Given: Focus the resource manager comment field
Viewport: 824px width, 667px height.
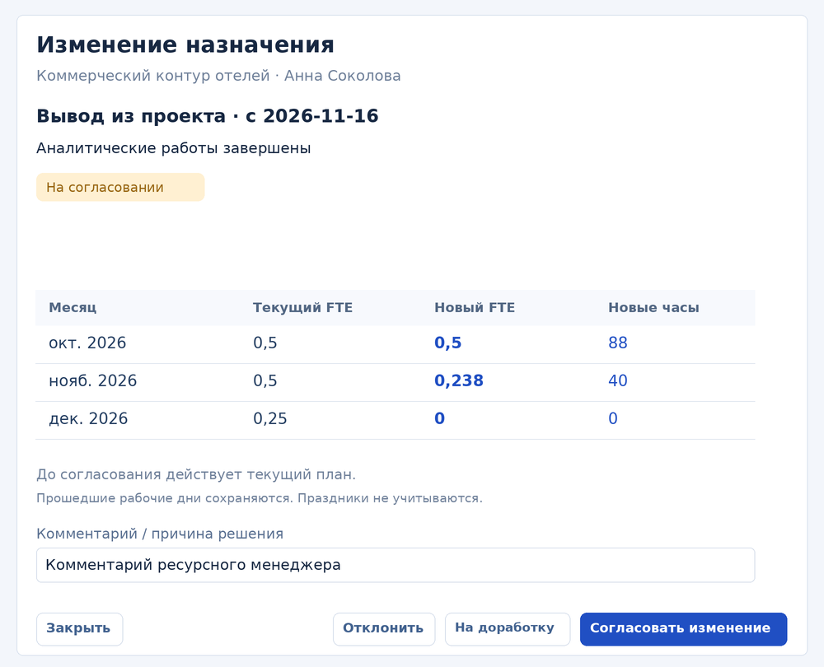Looking at the screenshot, I should tap(396, 565).
